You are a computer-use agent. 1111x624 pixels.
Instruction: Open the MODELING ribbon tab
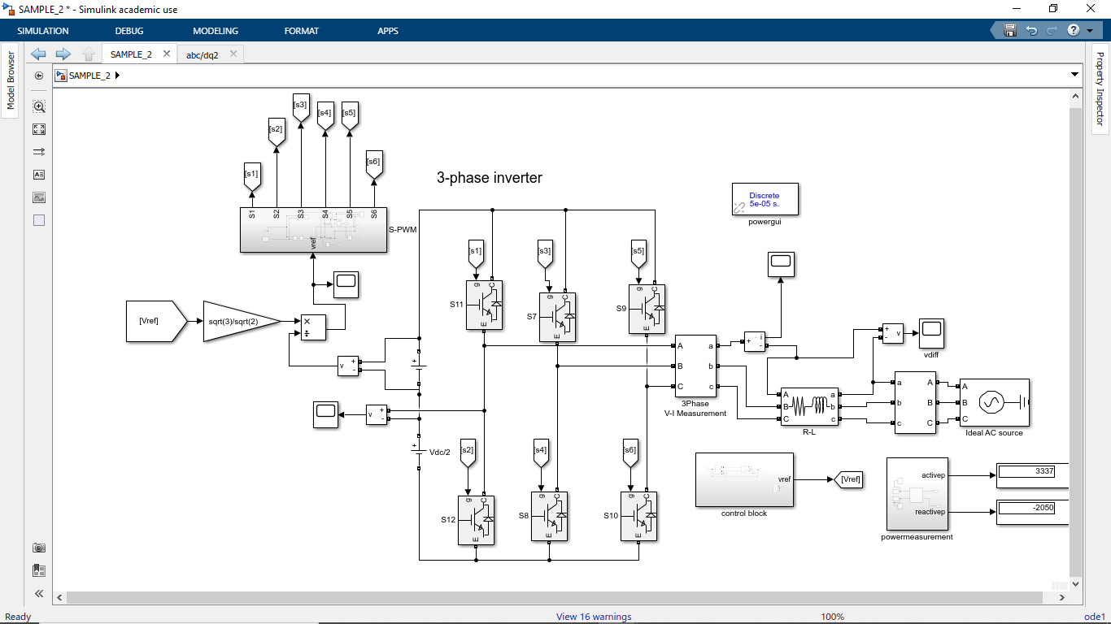point(216,31)
